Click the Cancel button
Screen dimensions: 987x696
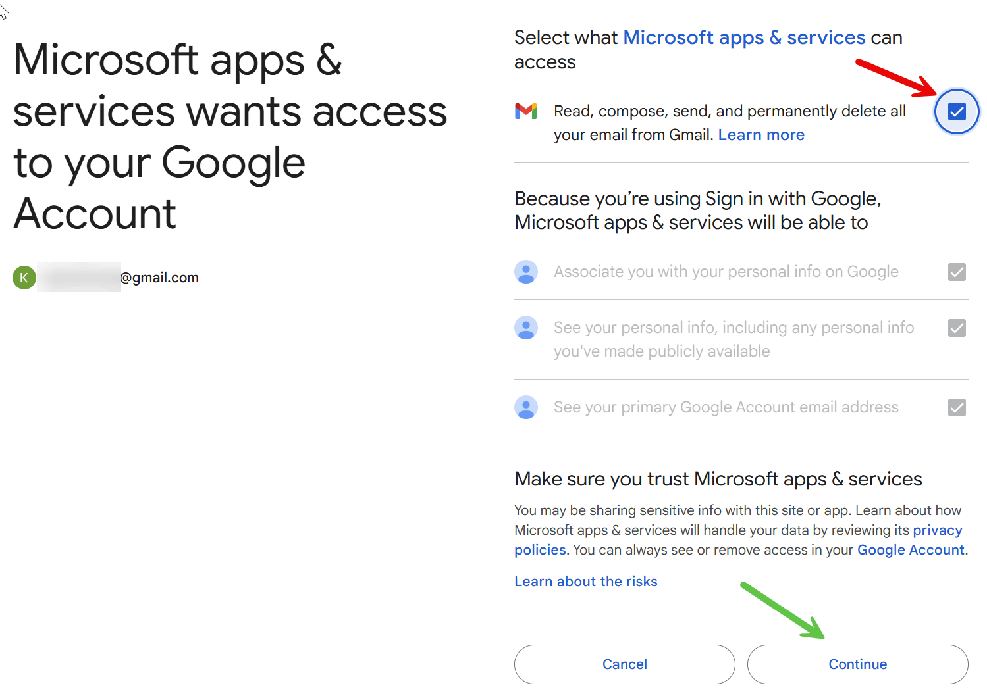click(624, 664)
